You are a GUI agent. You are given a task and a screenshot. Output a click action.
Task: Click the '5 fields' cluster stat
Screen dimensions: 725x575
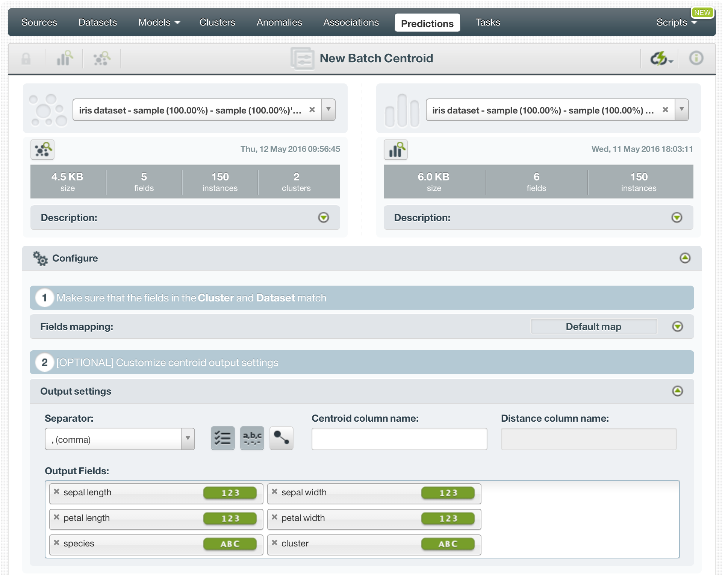coord(144,182)
